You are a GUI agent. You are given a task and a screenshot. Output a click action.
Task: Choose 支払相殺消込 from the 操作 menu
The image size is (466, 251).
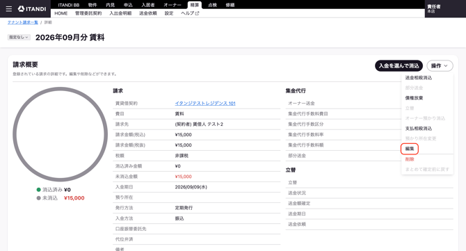pos(419,129)
